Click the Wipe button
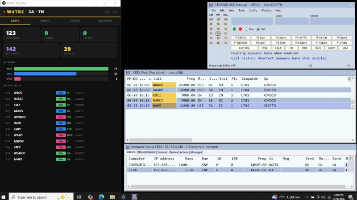357x200 pixels. point(265,48)
